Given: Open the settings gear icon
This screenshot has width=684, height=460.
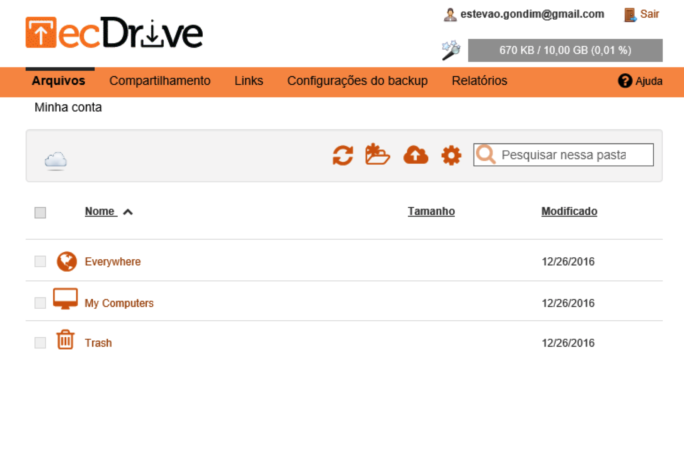Looking at the screenshot, I should coord(451,155).
